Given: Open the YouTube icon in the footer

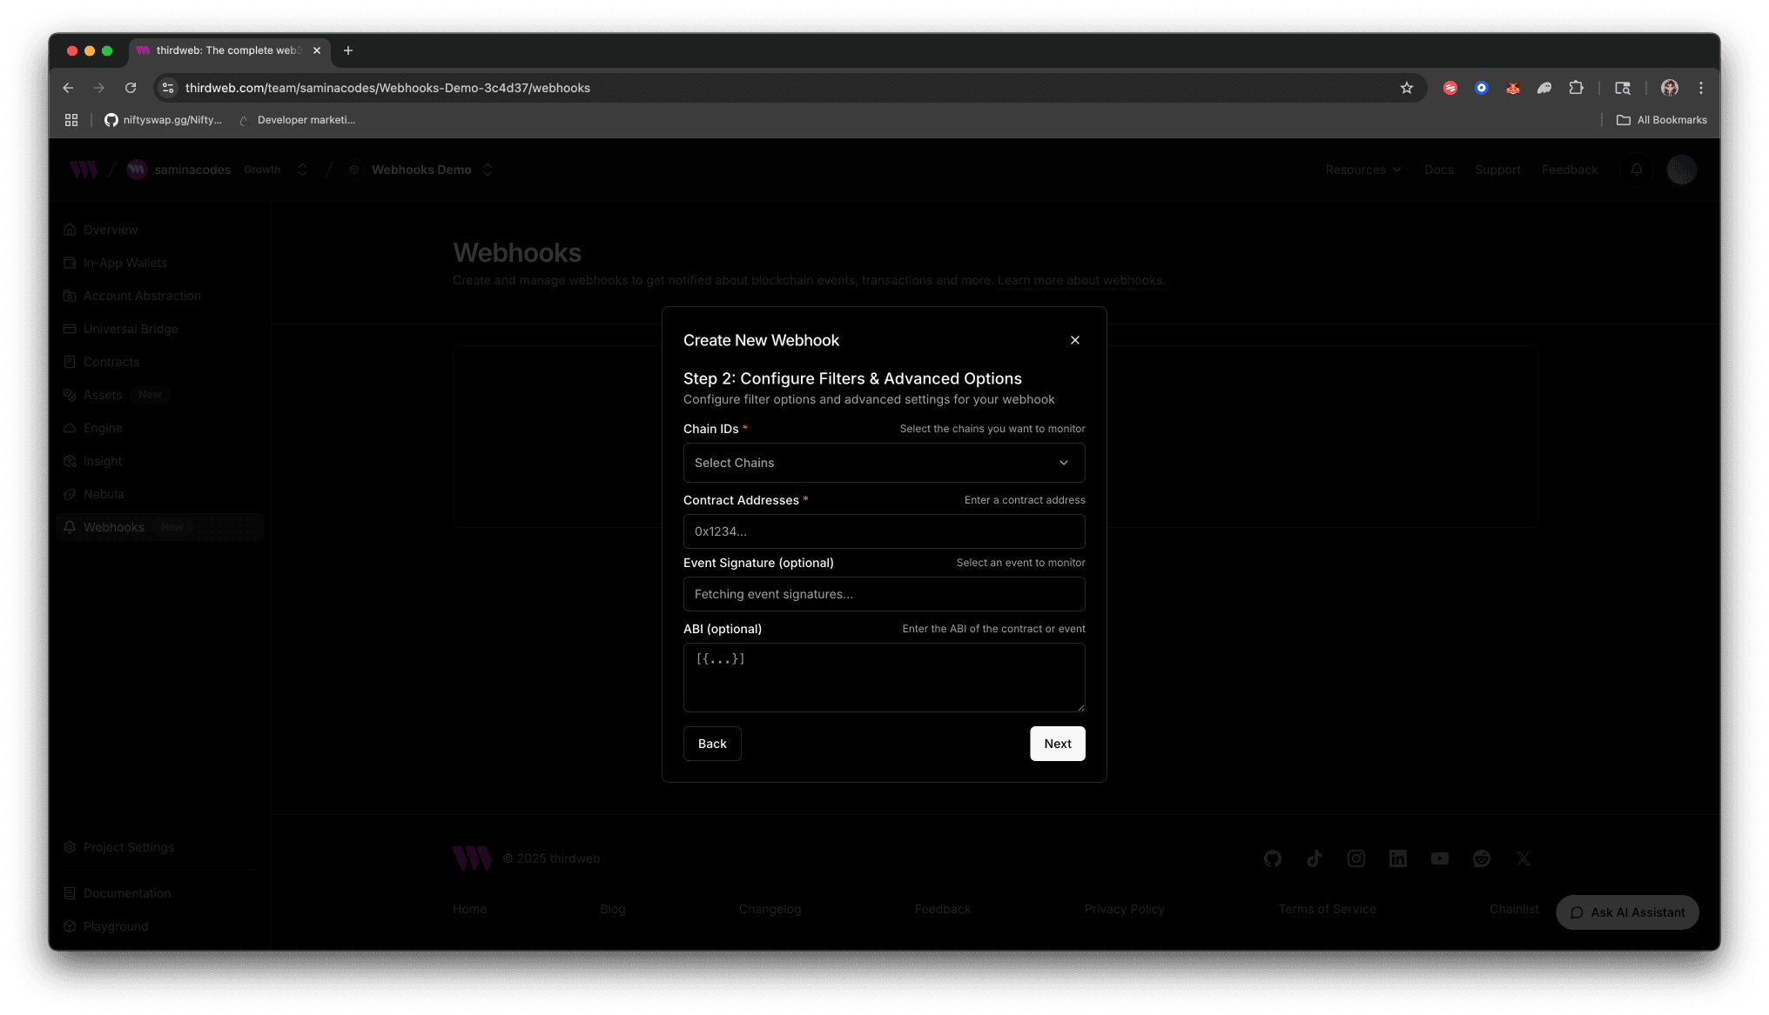Looking at the screenshot, I should click(x=1439, y=858).
